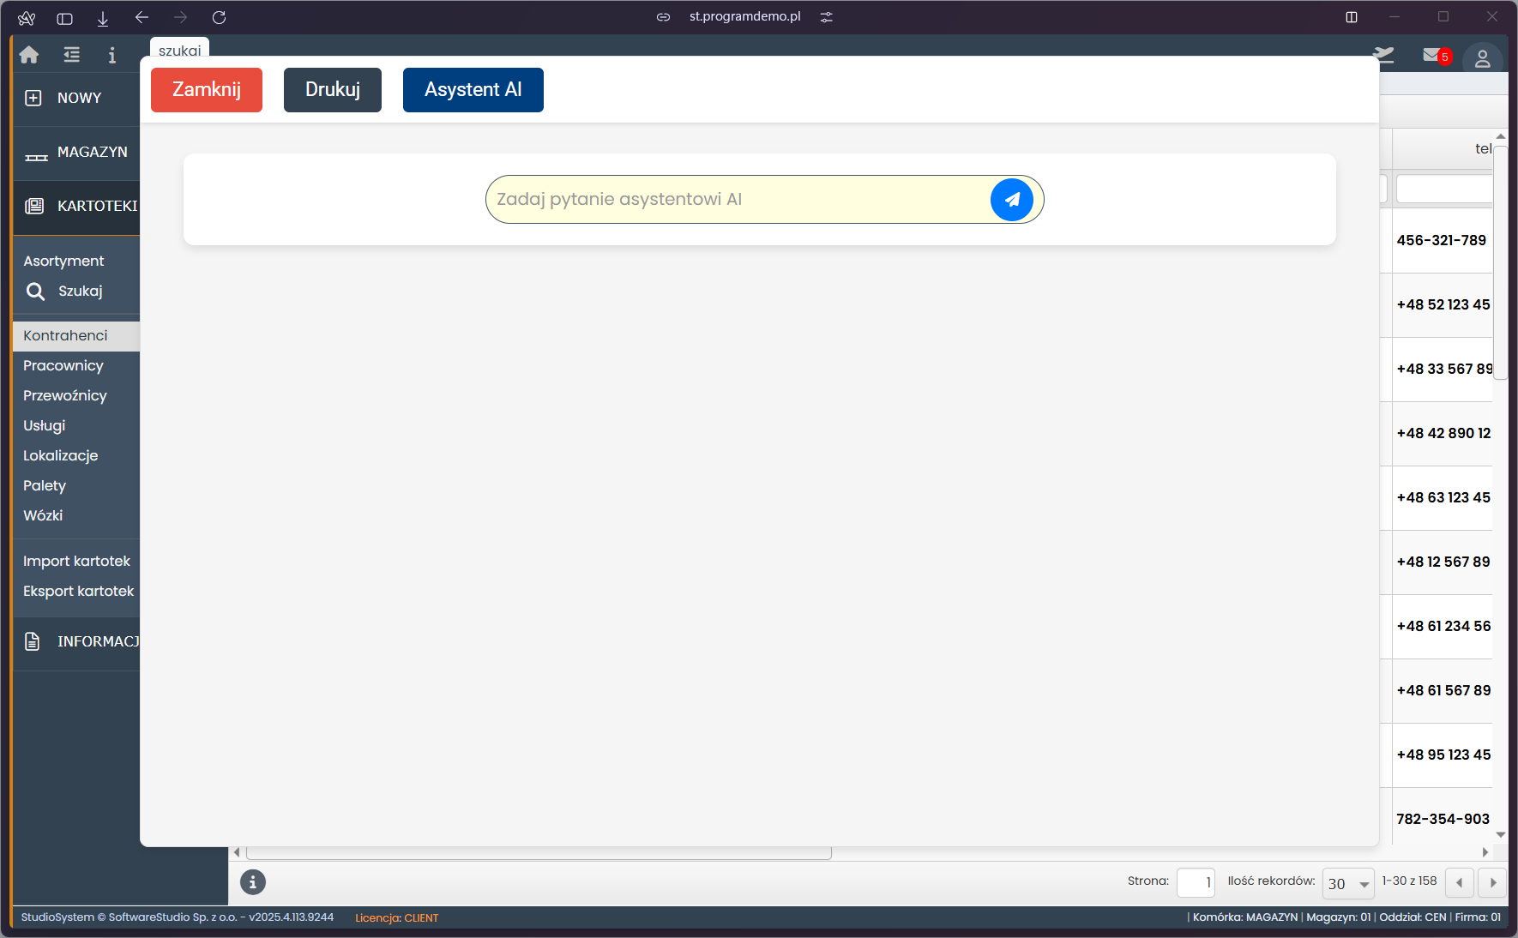Open the info circle icon near the pagination bar
Image resolution: width=1518 pixels, height=938 pixels.
(252, 882)
